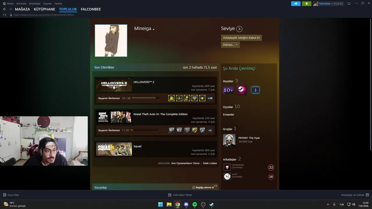The height and width of the screenshot is (209, 372).
Task: Open the PAYDAY: The Vyse group
Action: pyautogui.click(x=249, y=138)
